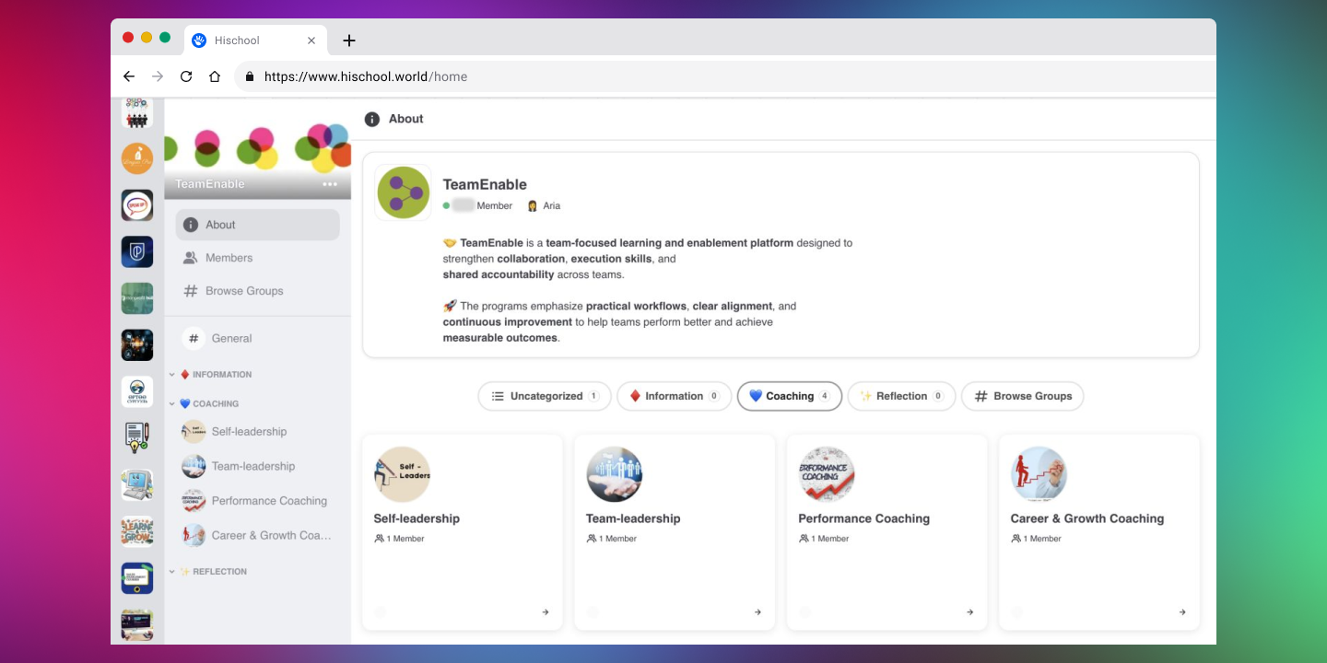The width and height of the screenshot is (1327, 663).
Task: Go back using the browser back arrow
Action: [129, 76]
